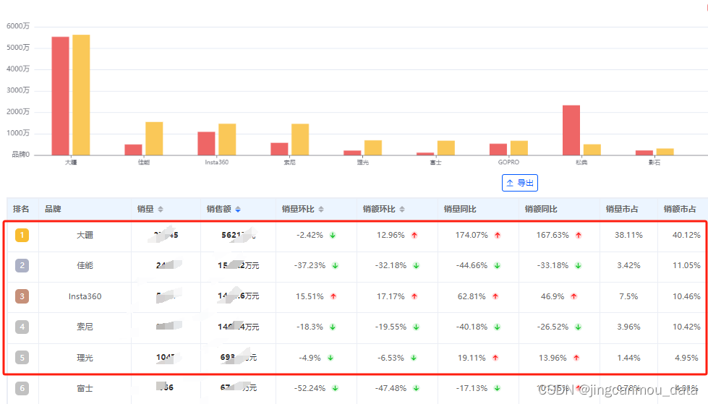This screenshot has height=404, width=708.
Task: Select brand name 大疆 in table
Action: click(85, 235)
